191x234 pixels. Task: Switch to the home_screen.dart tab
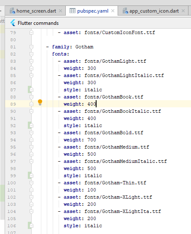pos(35,11)
